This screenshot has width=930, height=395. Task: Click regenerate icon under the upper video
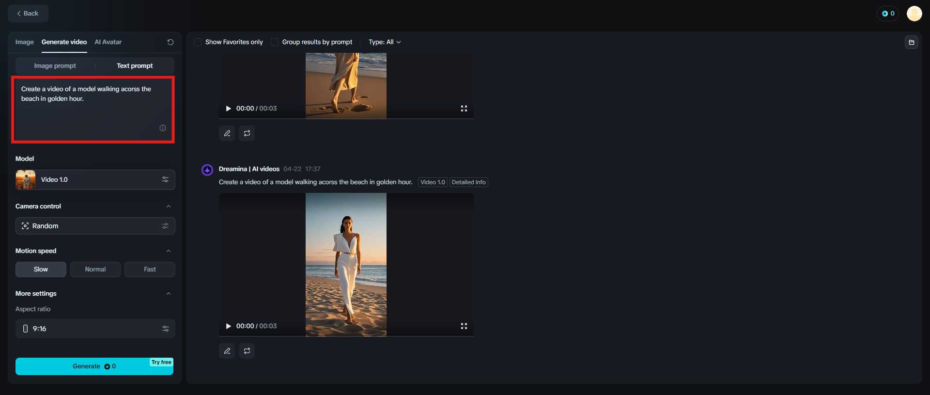pyautogui.click(x=247, y=133)
